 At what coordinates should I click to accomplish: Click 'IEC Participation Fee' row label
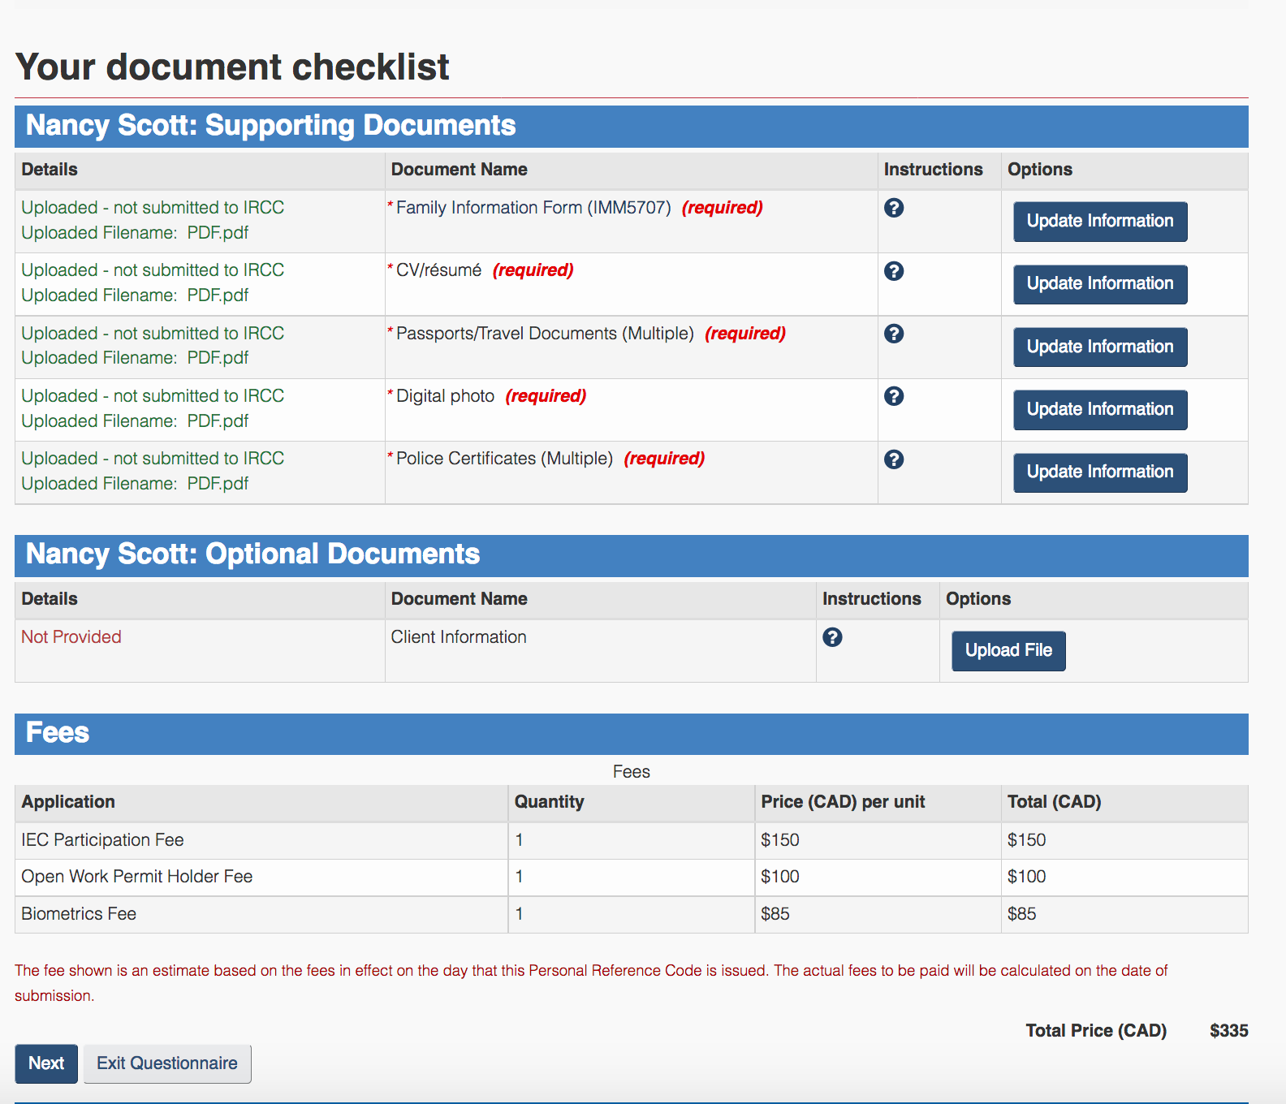102,840
